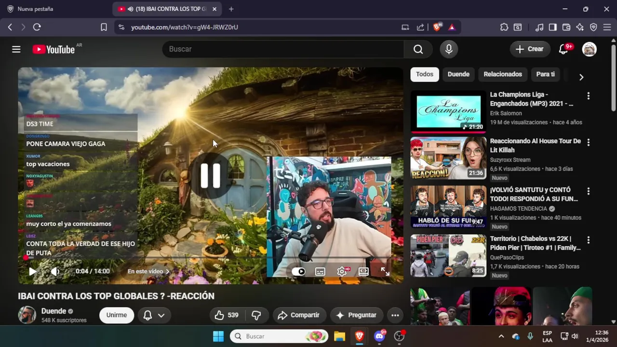Toggle subtitles in the player
The width and height of the screenshot is (617, 347).
pos(320,271)
